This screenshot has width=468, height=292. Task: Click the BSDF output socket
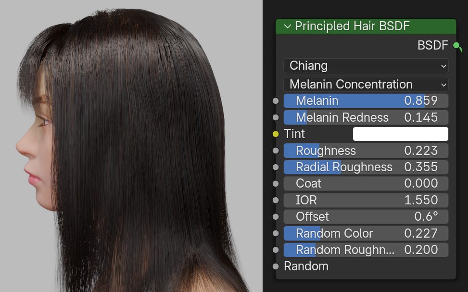click(x=456, y=45)
